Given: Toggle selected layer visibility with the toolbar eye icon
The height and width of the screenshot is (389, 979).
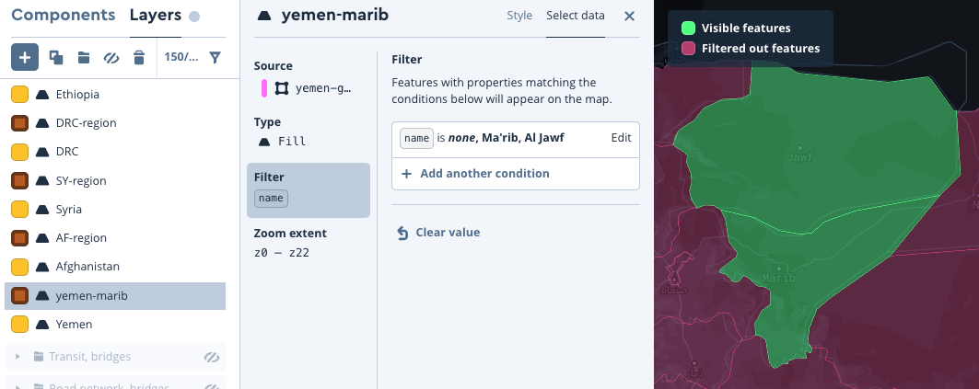Looking at the screenshot, I should [x=111, y=58].
